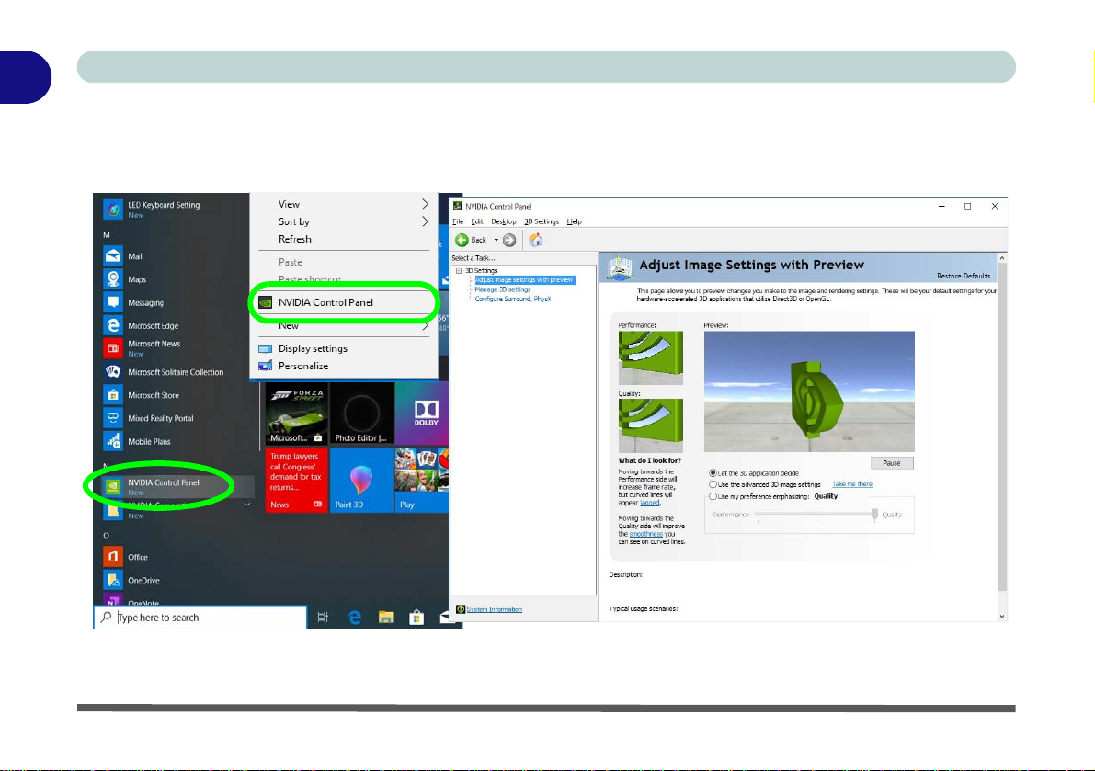Click Performance preview thumbnail image
Viewport: 1095px width, 771px height.
coord(650,358)
